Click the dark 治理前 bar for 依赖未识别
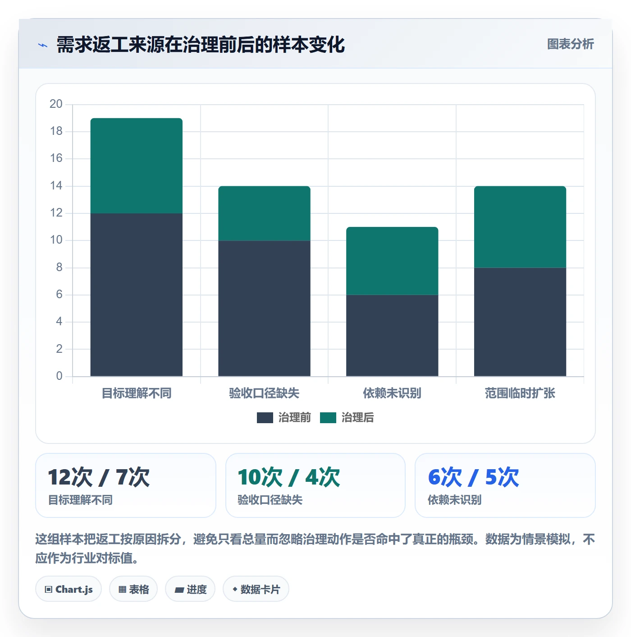The width and height of the screenshot is (631, 637). [392, 336]
